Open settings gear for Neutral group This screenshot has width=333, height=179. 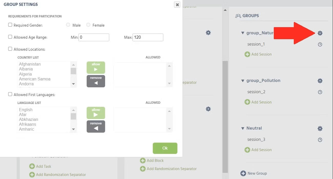(x=320, y=129)
